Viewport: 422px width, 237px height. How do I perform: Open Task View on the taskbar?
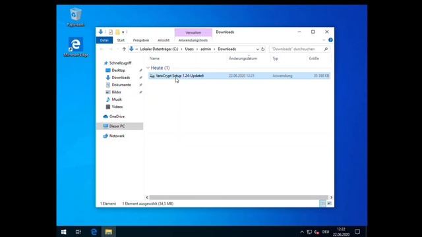tap(78, 232)
